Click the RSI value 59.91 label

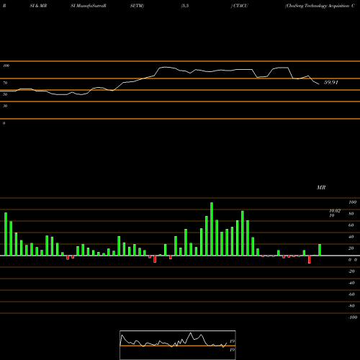331,82
